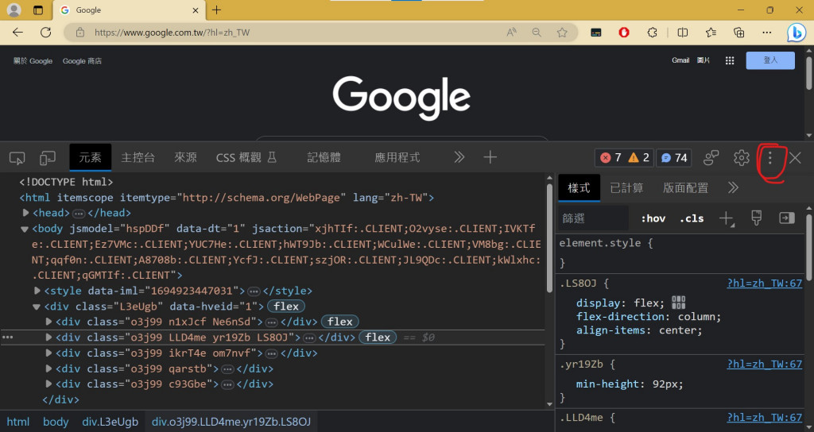Expand the head element node
814x432 pixels.
coord(25,213)
